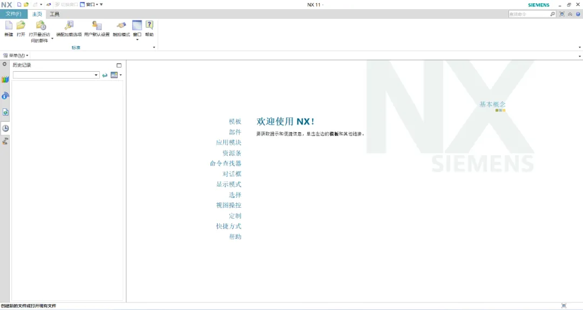Click status bar icon at bottom right
The width and height of the screenshot is (583, 310).
564,306
